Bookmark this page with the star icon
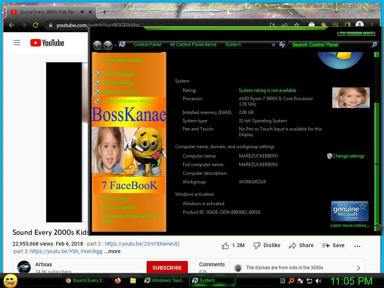Image resolution: width=384 pixels, height=288 pixels. (x=297, y=25)
